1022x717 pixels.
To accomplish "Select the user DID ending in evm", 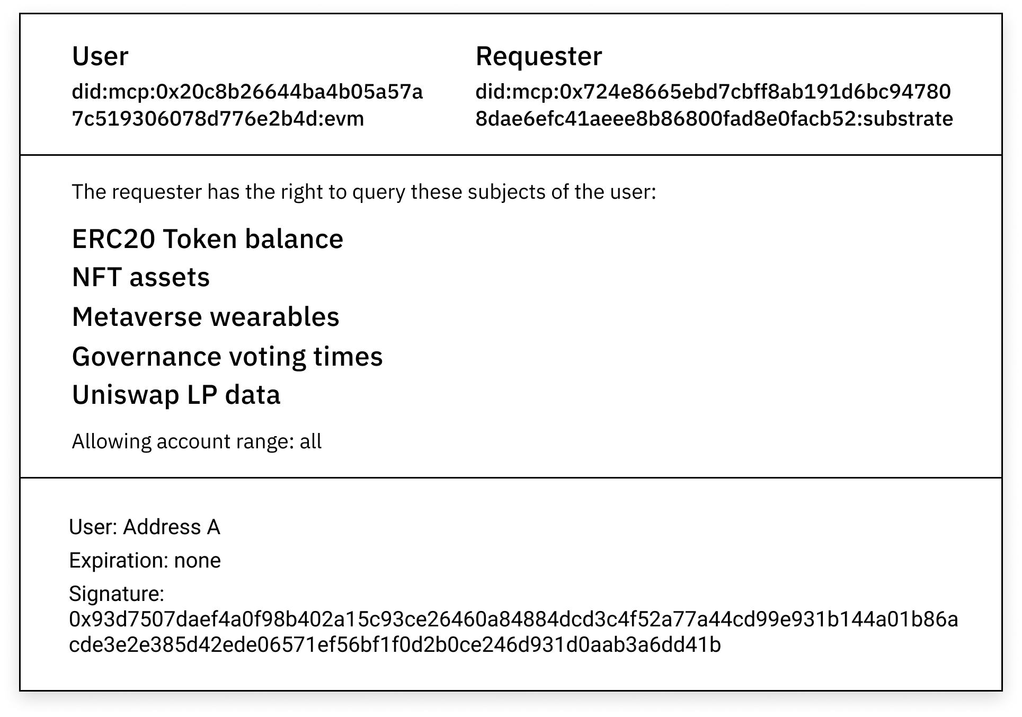I will [247, 105].
